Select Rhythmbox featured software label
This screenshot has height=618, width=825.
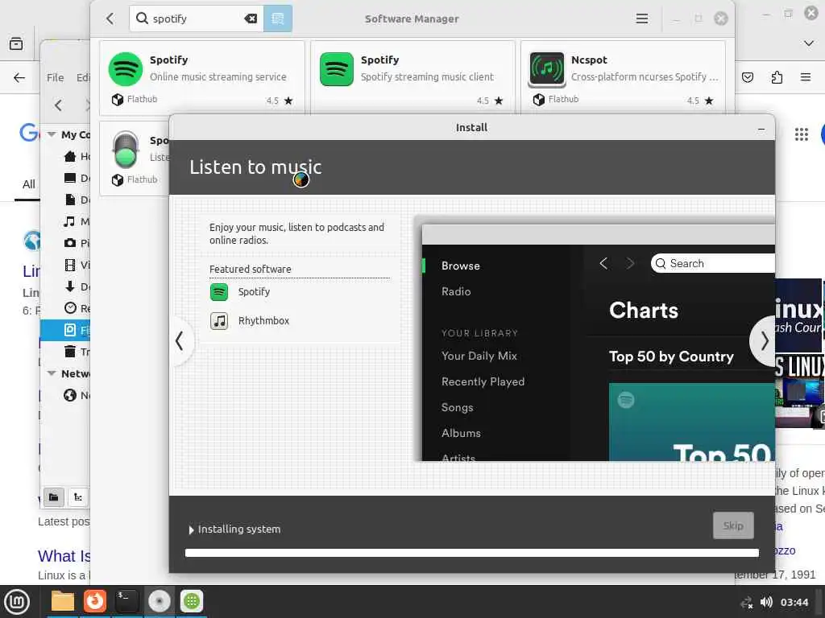click(x=263, y=320)
